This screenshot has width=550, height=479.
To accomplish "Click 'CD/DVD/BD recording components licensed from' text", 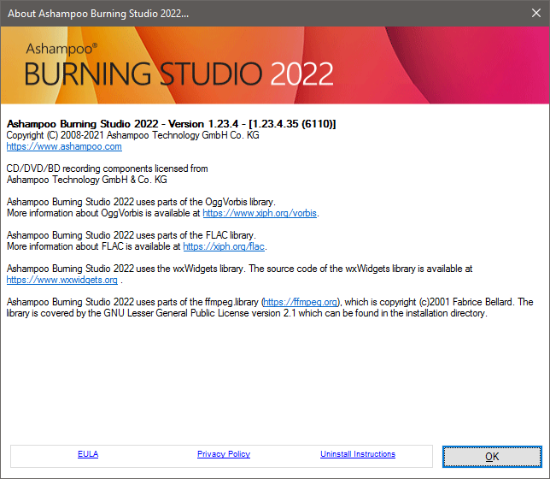I will [x=108, y=169].
